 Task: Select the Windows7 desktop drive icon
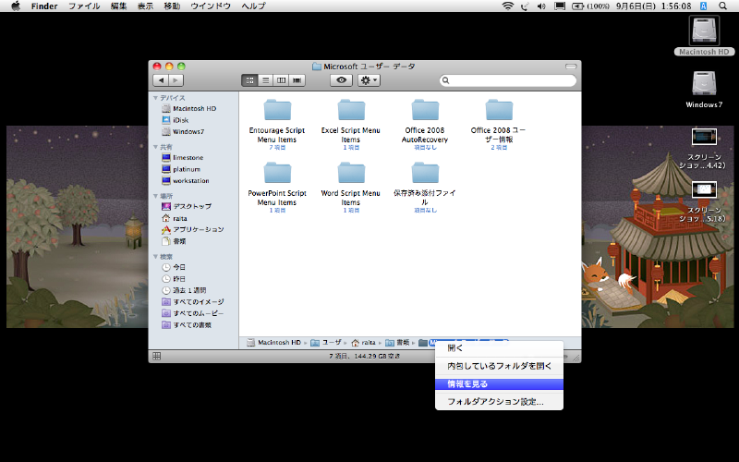[x=704, y=83]
